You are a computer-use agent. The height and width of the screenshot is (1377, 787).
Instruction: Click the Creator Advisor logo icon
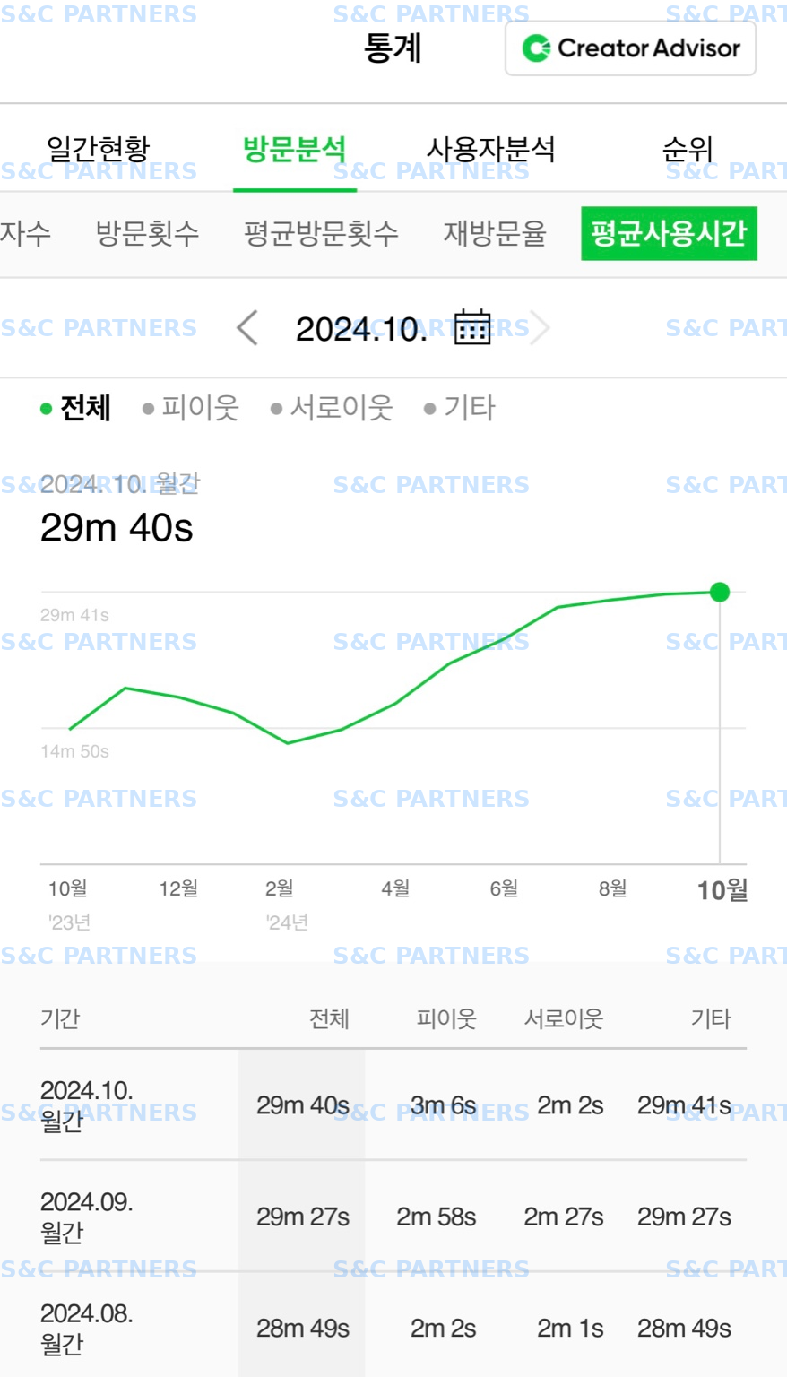536,48
